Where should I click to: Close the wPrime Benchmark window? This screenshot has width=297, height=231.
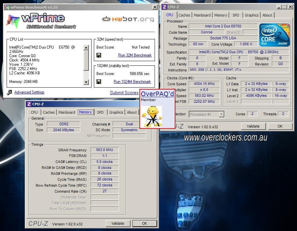(155, 7)
